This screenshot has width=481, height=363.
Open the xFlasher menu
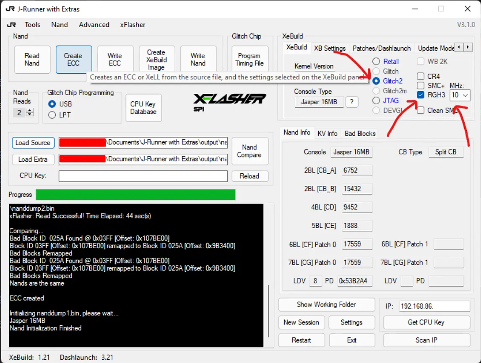133,25
